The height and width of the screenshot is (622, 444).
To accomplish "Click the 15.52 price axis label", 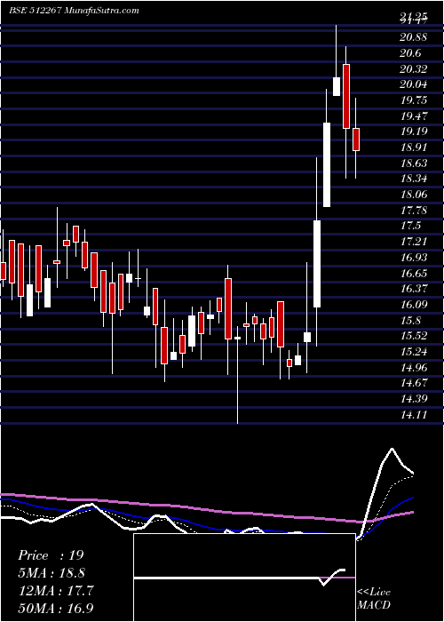I will pos(414,337).
